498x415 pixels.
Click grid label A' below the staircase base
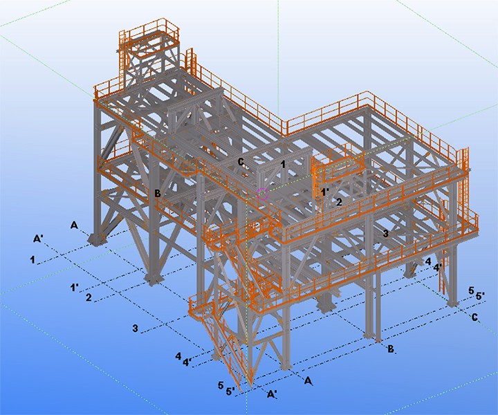pos(273,394)
